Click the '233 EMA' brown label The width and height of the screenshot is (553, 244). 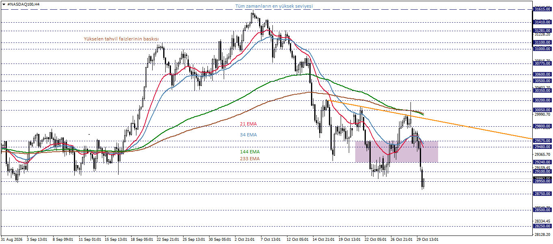click(250, 159)
